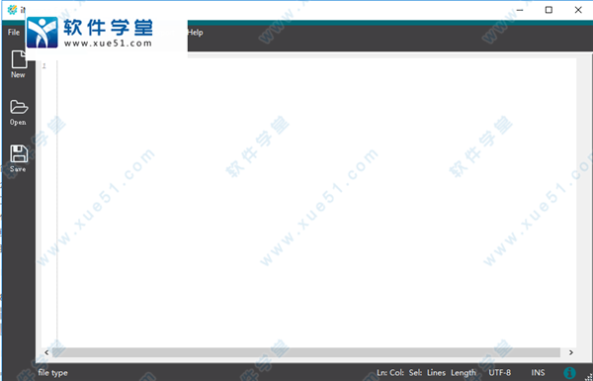Click the teal info icon in status bar

569,373
